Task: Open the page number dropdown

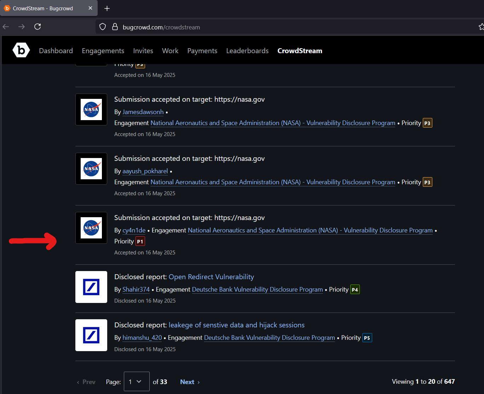Action: (137, 382)
